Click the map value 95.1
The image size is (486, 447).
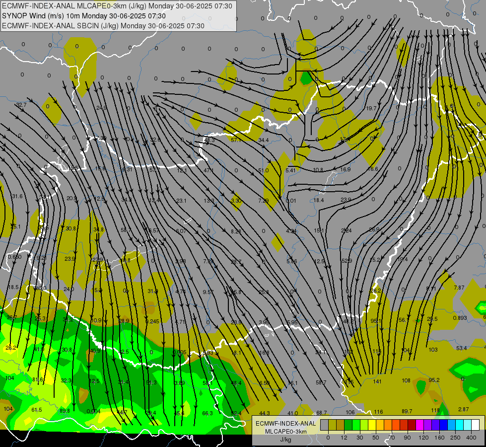(x=376, y=321)
